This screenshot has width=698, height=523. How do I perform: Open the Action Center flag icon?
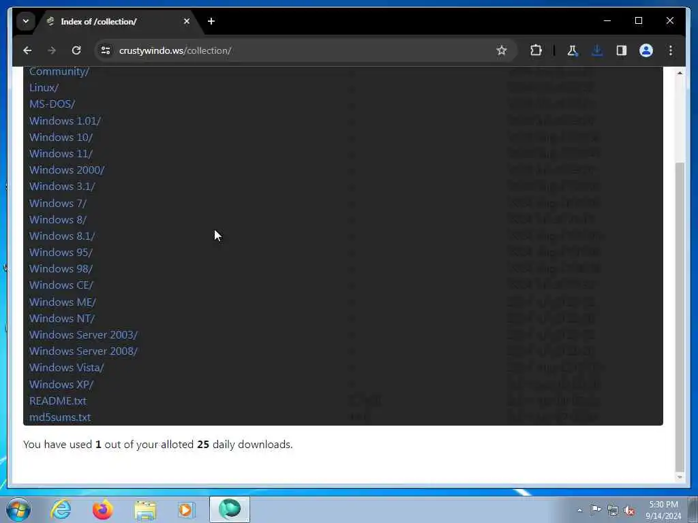click(x=596, y=510)
